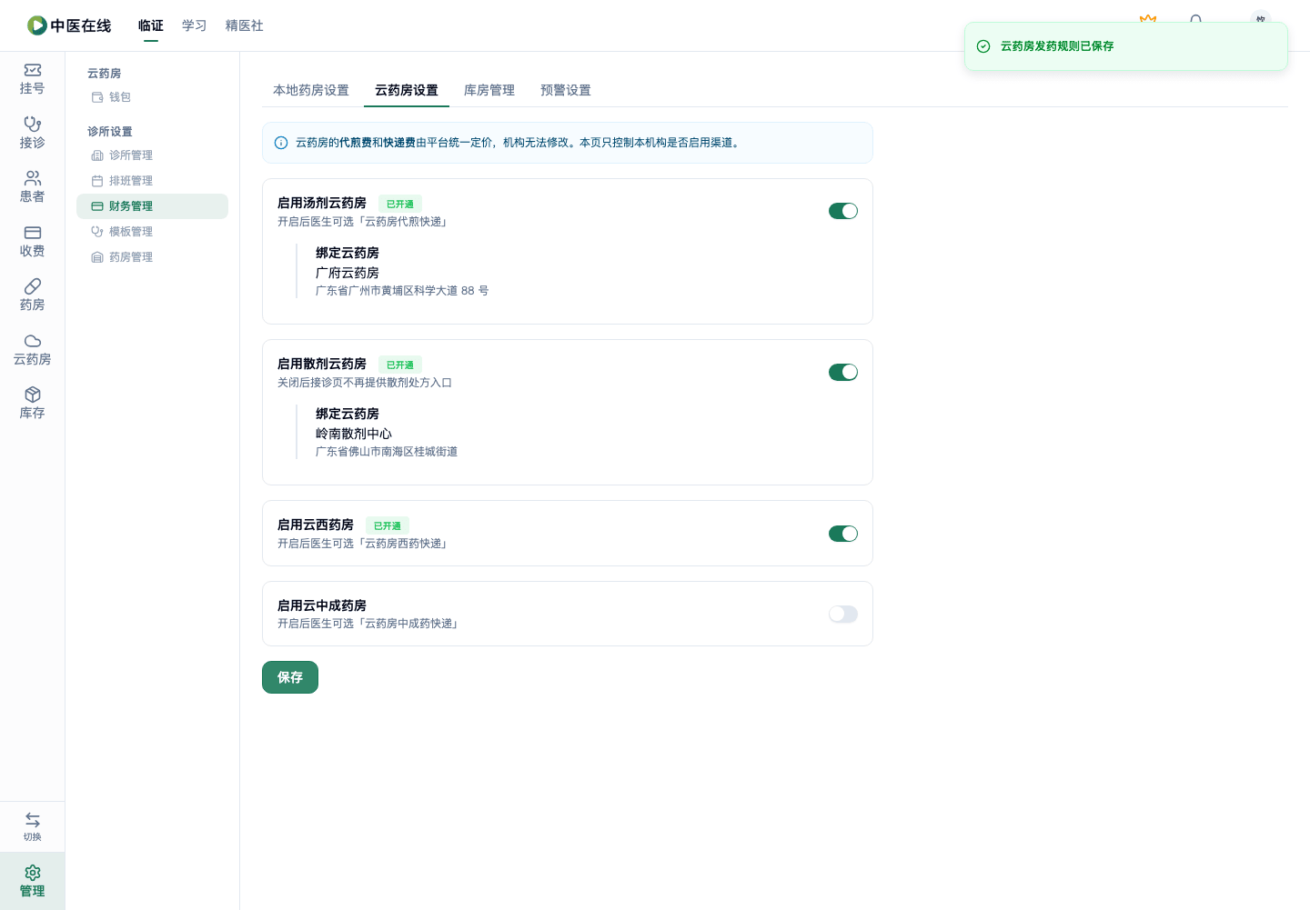Click the 启用云中成药房 heading

point(322,605)
